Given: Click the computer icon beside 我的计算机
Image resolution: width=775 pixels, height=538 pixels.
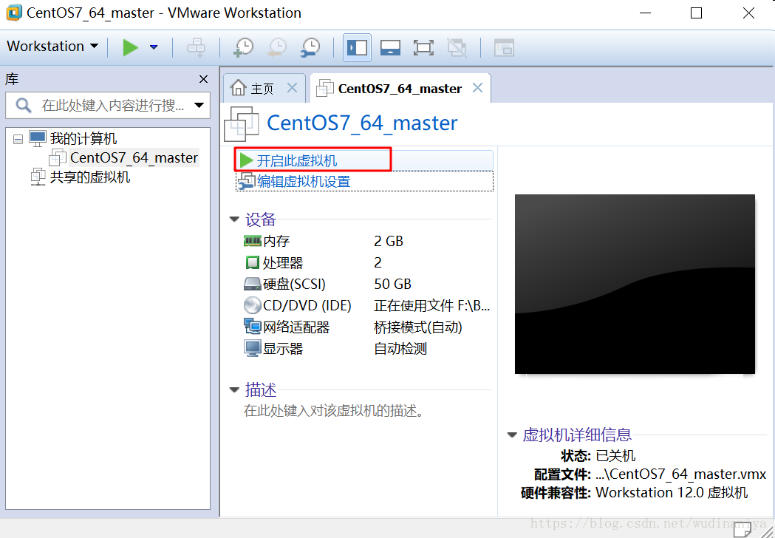Looking at the screenshot, I should point(38,138).
